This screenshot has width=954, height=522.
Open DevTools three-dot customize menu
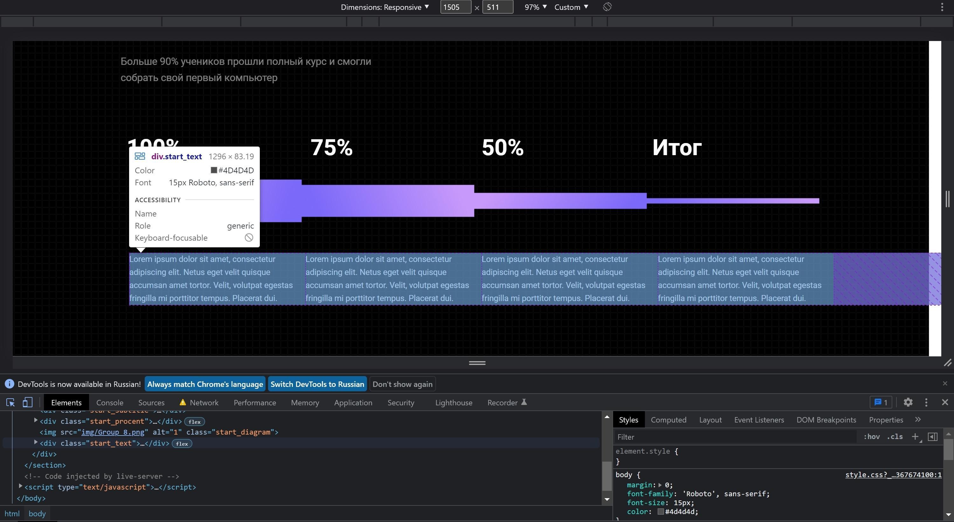pos(926,402)
